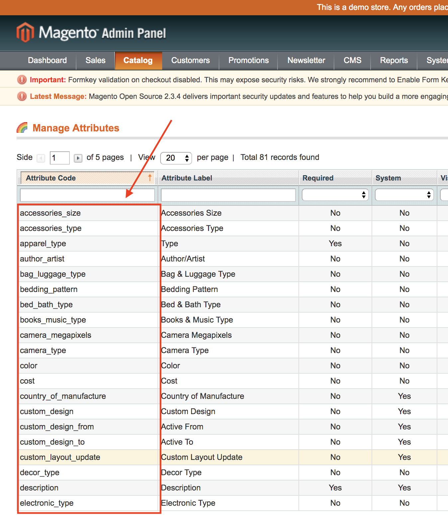The height and width of the screenshot is (517, 448).
Task: Open the accessories_size attribute row
Action: (x=51, y=213)
